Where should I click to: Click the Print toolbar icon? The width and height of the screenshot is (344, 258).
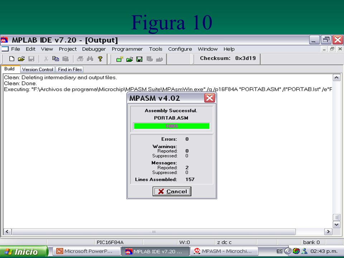80,59
